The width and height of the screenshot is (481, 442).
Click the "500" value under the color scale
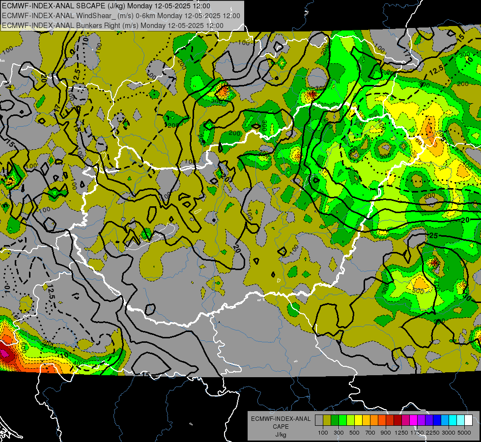coord(354,433)
